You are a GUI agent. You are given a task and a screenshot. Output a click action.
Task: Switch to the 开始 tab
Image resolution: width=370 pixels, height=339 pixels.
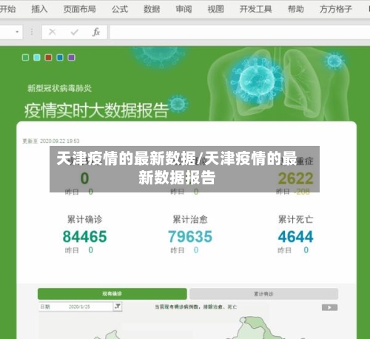pyautogui.click(x=7, y=9)
